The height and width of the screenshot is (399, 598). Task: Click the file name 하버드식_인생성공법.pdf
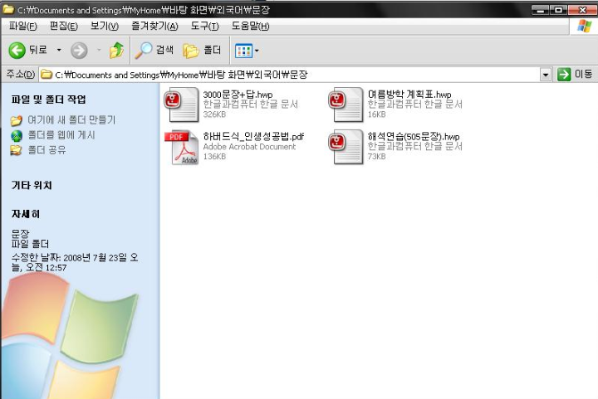(x=253, y=137)
